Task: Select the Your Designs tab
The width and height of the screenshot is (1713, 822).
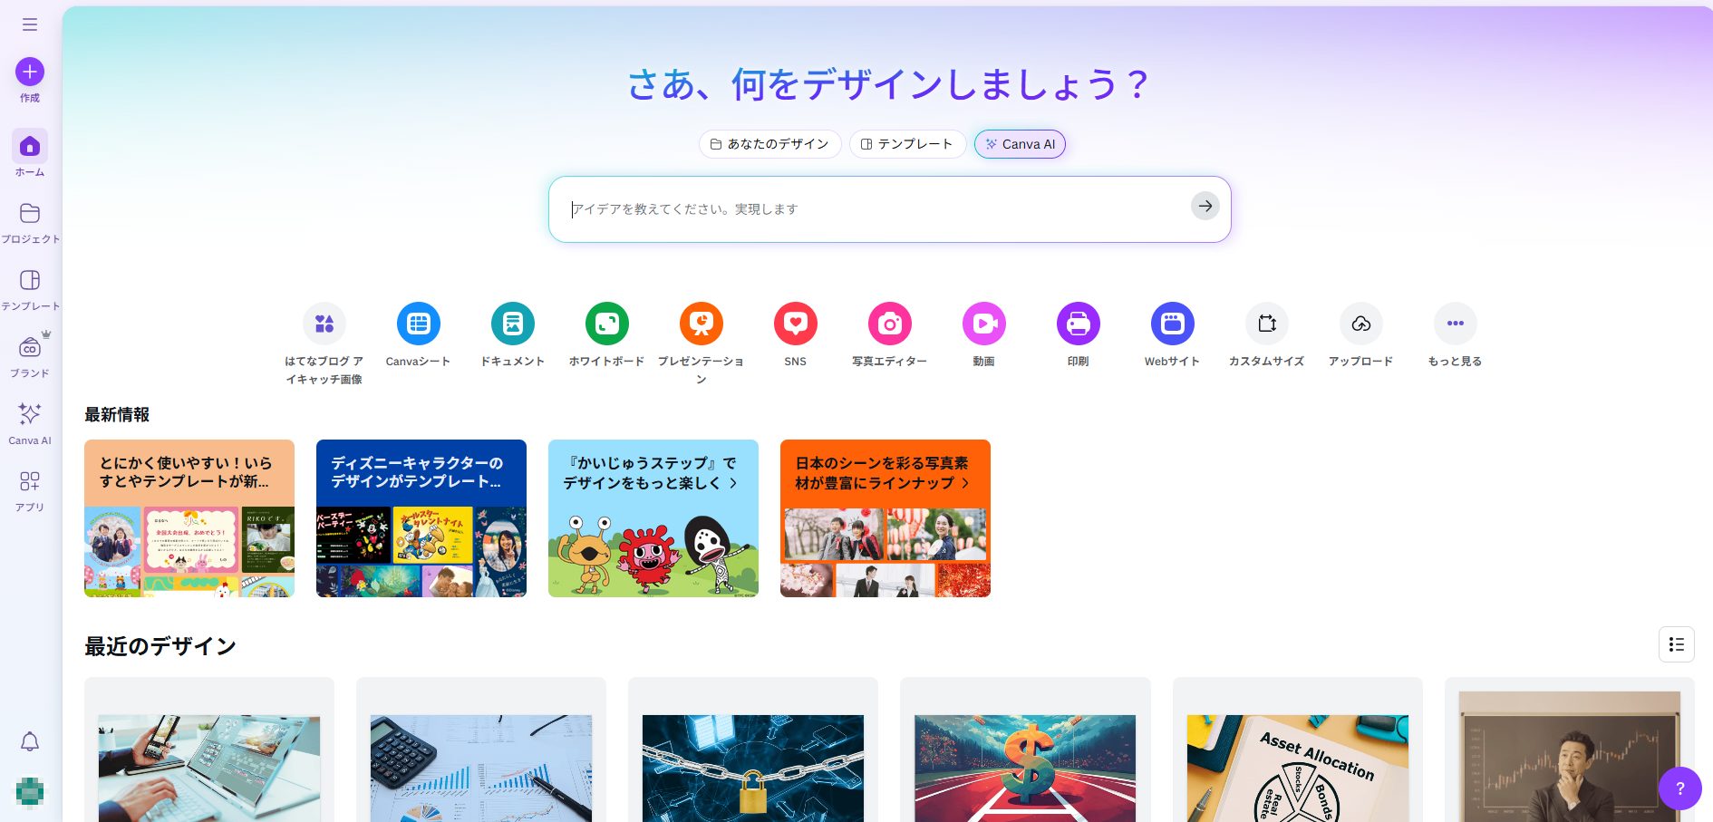Action: pos(769,144)
